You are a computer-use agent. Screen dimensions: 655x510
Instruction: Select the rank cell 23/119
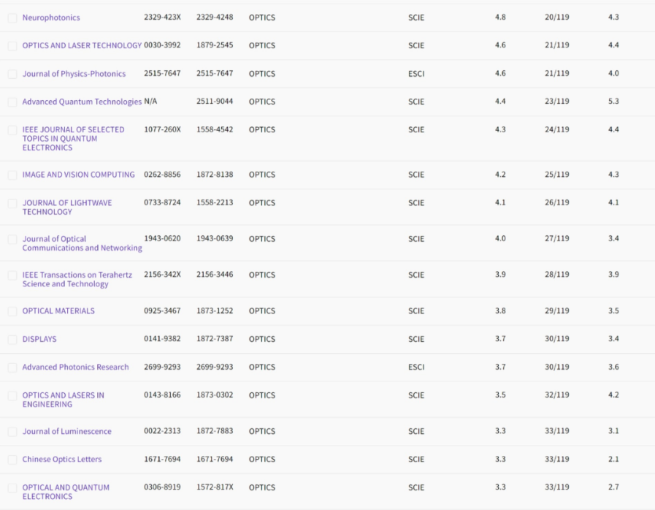(x=557, y=101)
